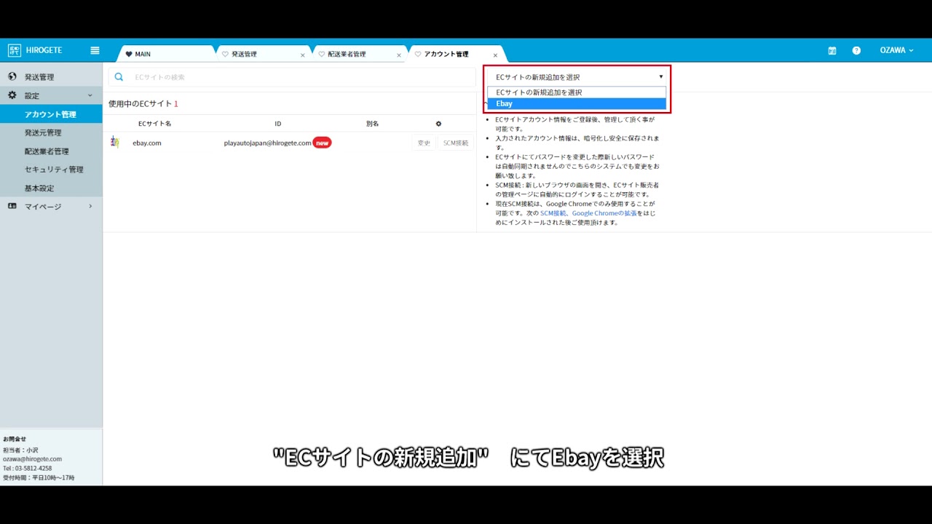This screenshot has height=524, width=932.
Task: Click the ECサイトの検索 search field
Action: [292, 76]
